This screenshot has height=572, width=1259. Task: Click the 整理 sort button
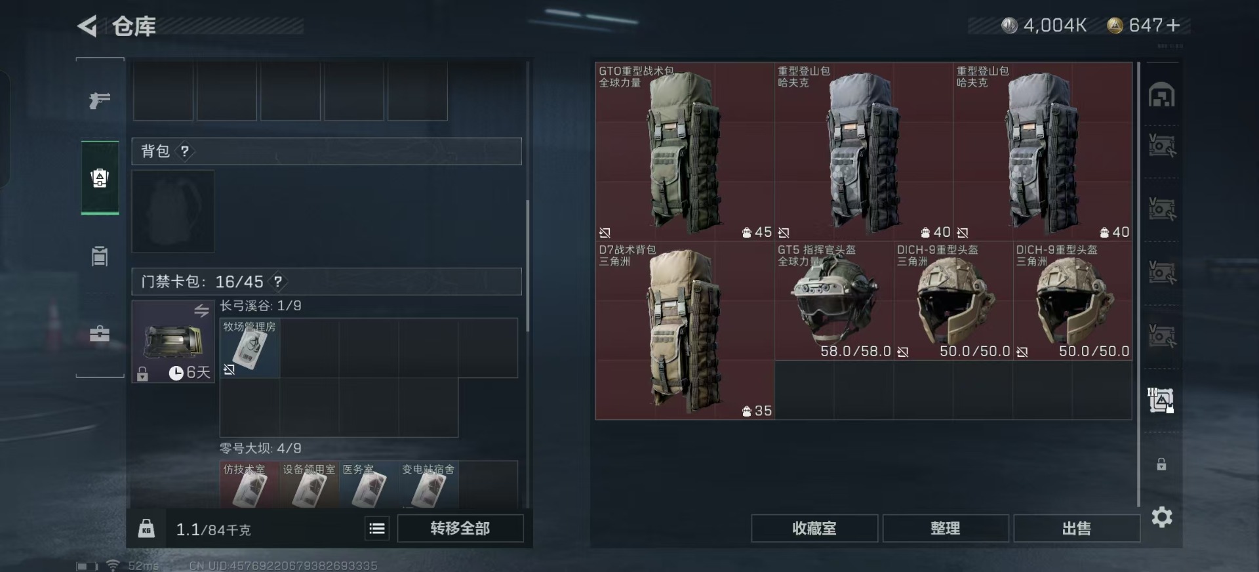(x=945, y=529)
